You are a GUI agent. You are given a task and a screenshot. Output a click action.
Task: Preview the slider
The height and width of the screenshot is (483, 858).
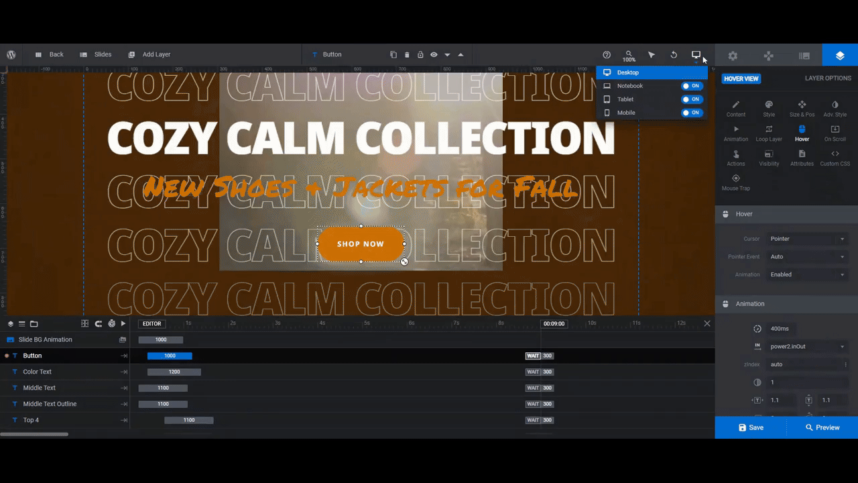[822, 427]
